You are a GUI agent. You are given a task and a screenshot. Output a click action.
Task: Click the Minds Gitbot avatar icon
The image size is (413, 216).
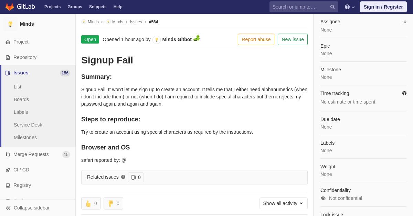click(157, 40)
